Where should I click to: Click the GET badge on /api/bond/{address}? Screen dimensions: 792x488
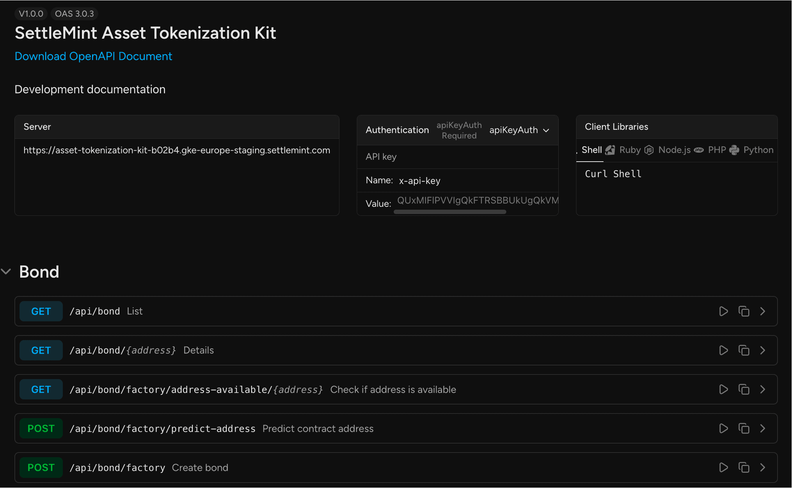(41, 350)
